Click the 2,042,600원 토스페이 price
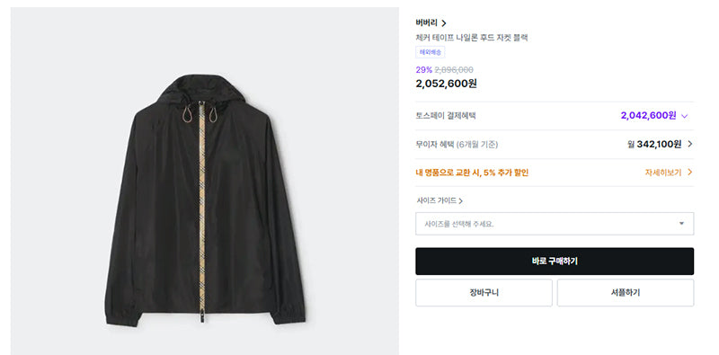 click(648, 116)
